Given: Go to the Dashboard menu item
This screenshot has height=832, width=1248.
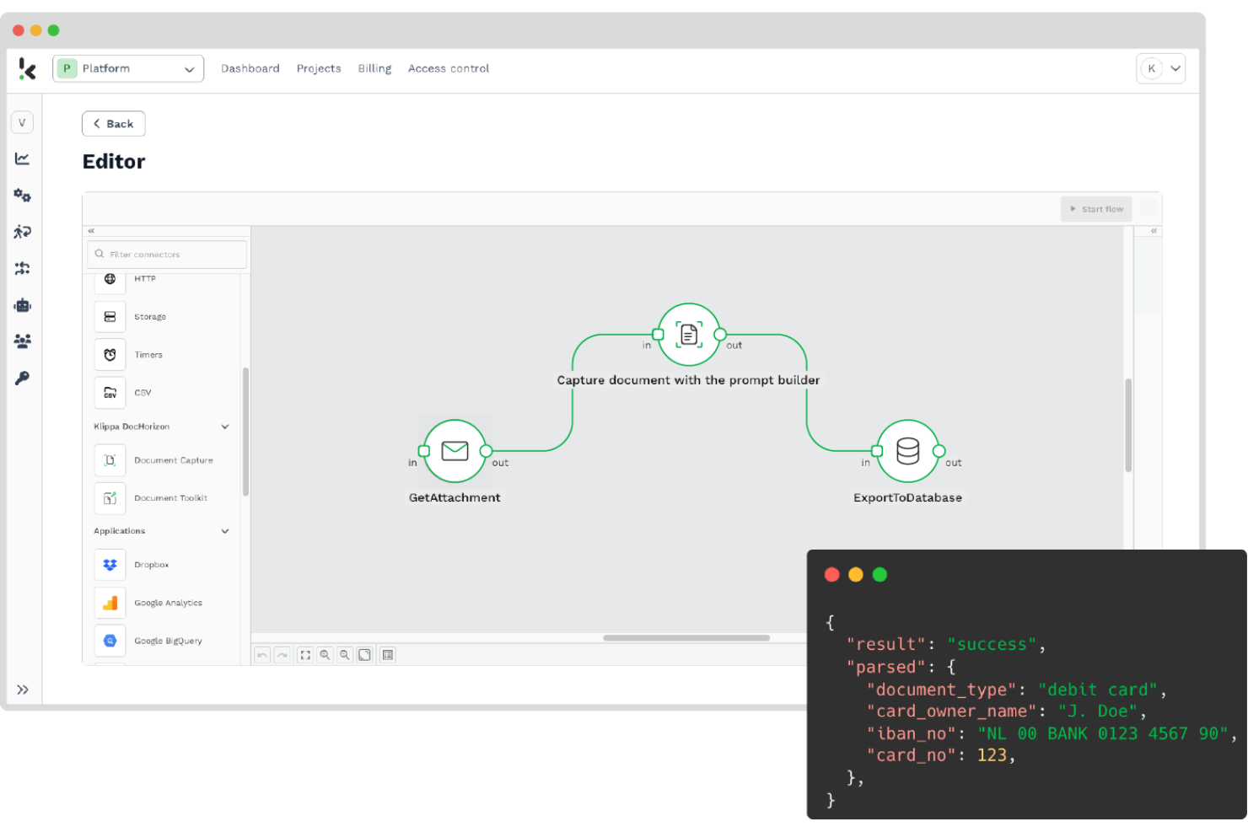Looking at the screenshot, I should coord(250,68).
